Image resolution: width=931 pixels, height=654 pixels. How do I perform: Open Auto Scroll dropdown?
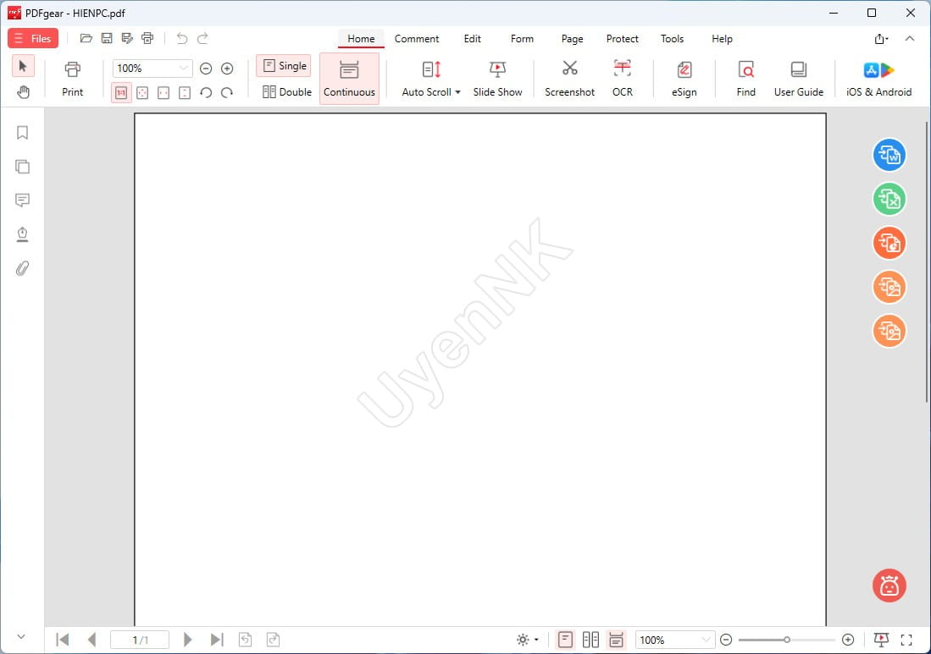pyautogui.click(x=431, y=79)
